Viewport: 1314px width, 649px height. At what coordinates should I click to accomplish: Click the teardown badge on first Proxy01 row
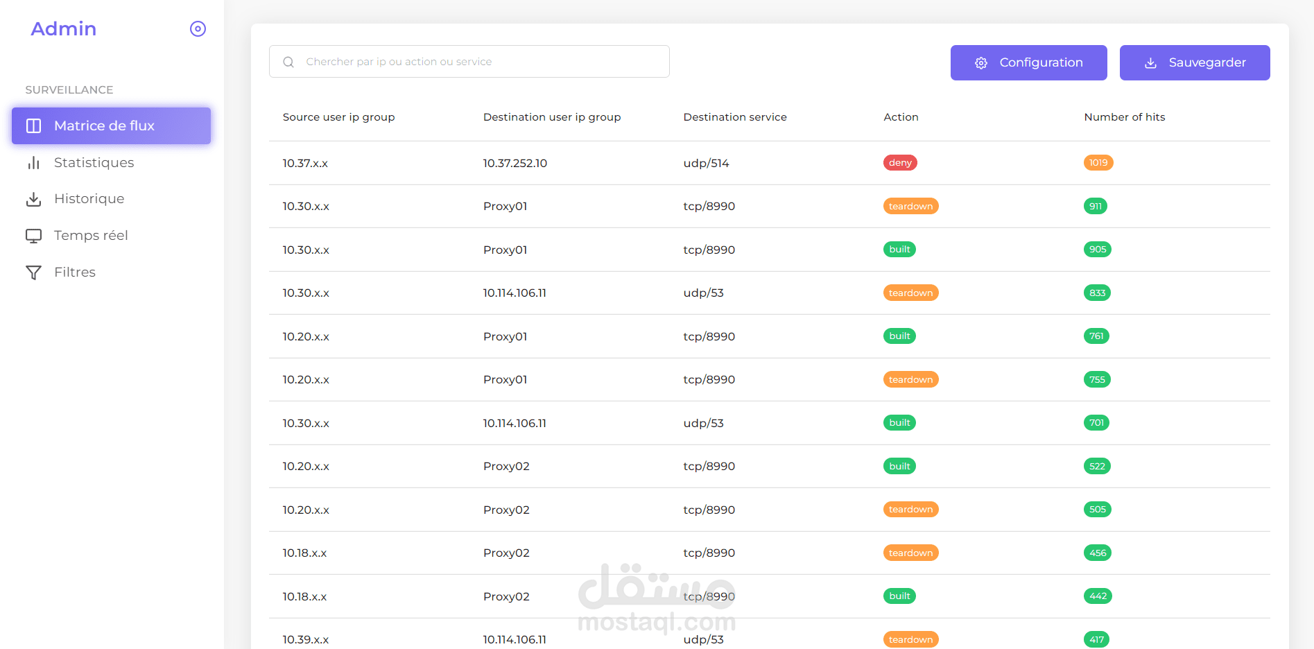pos(910,205)
